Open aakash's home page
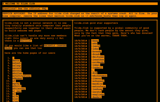 (17, 63)
